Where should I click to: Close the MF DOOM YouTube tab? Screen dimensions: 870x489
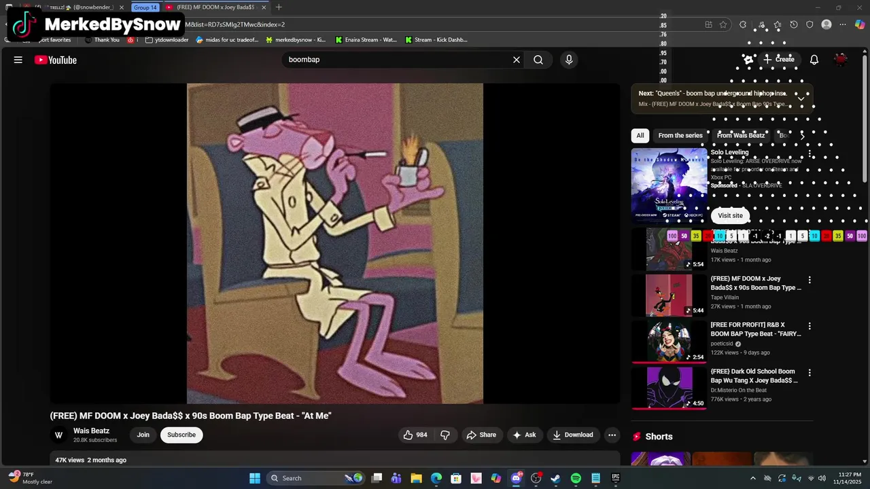[263, 7]
